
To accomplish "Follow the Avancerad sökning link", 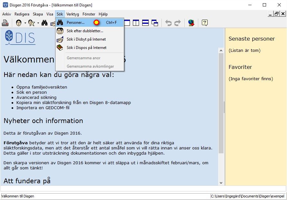I will [36, 97].
